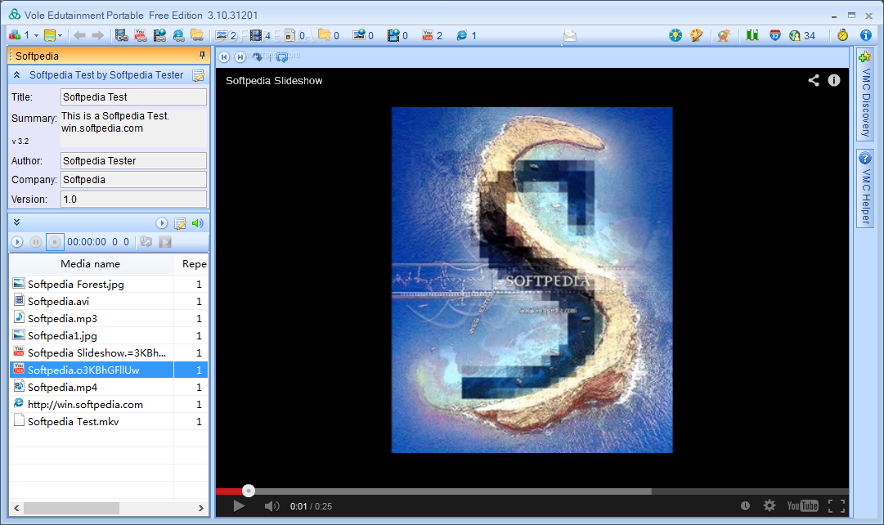Image resolution: width=884 pixels, height=525 pixels.
Task: Show the 2 YouTube items category
Action: coord(432,35)
